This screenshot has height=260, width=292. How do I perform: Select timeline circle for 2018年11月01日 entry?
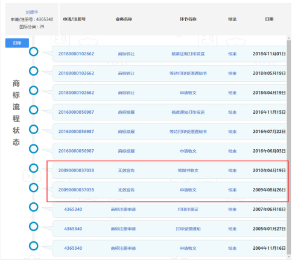pos(34,52)
